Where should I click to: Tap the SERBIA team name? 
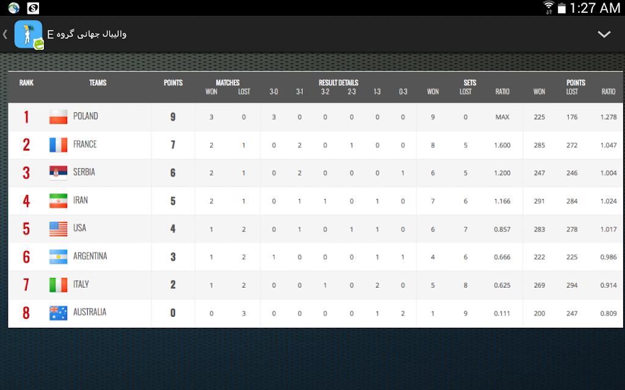pyautogui.click(x=84, y=172)
